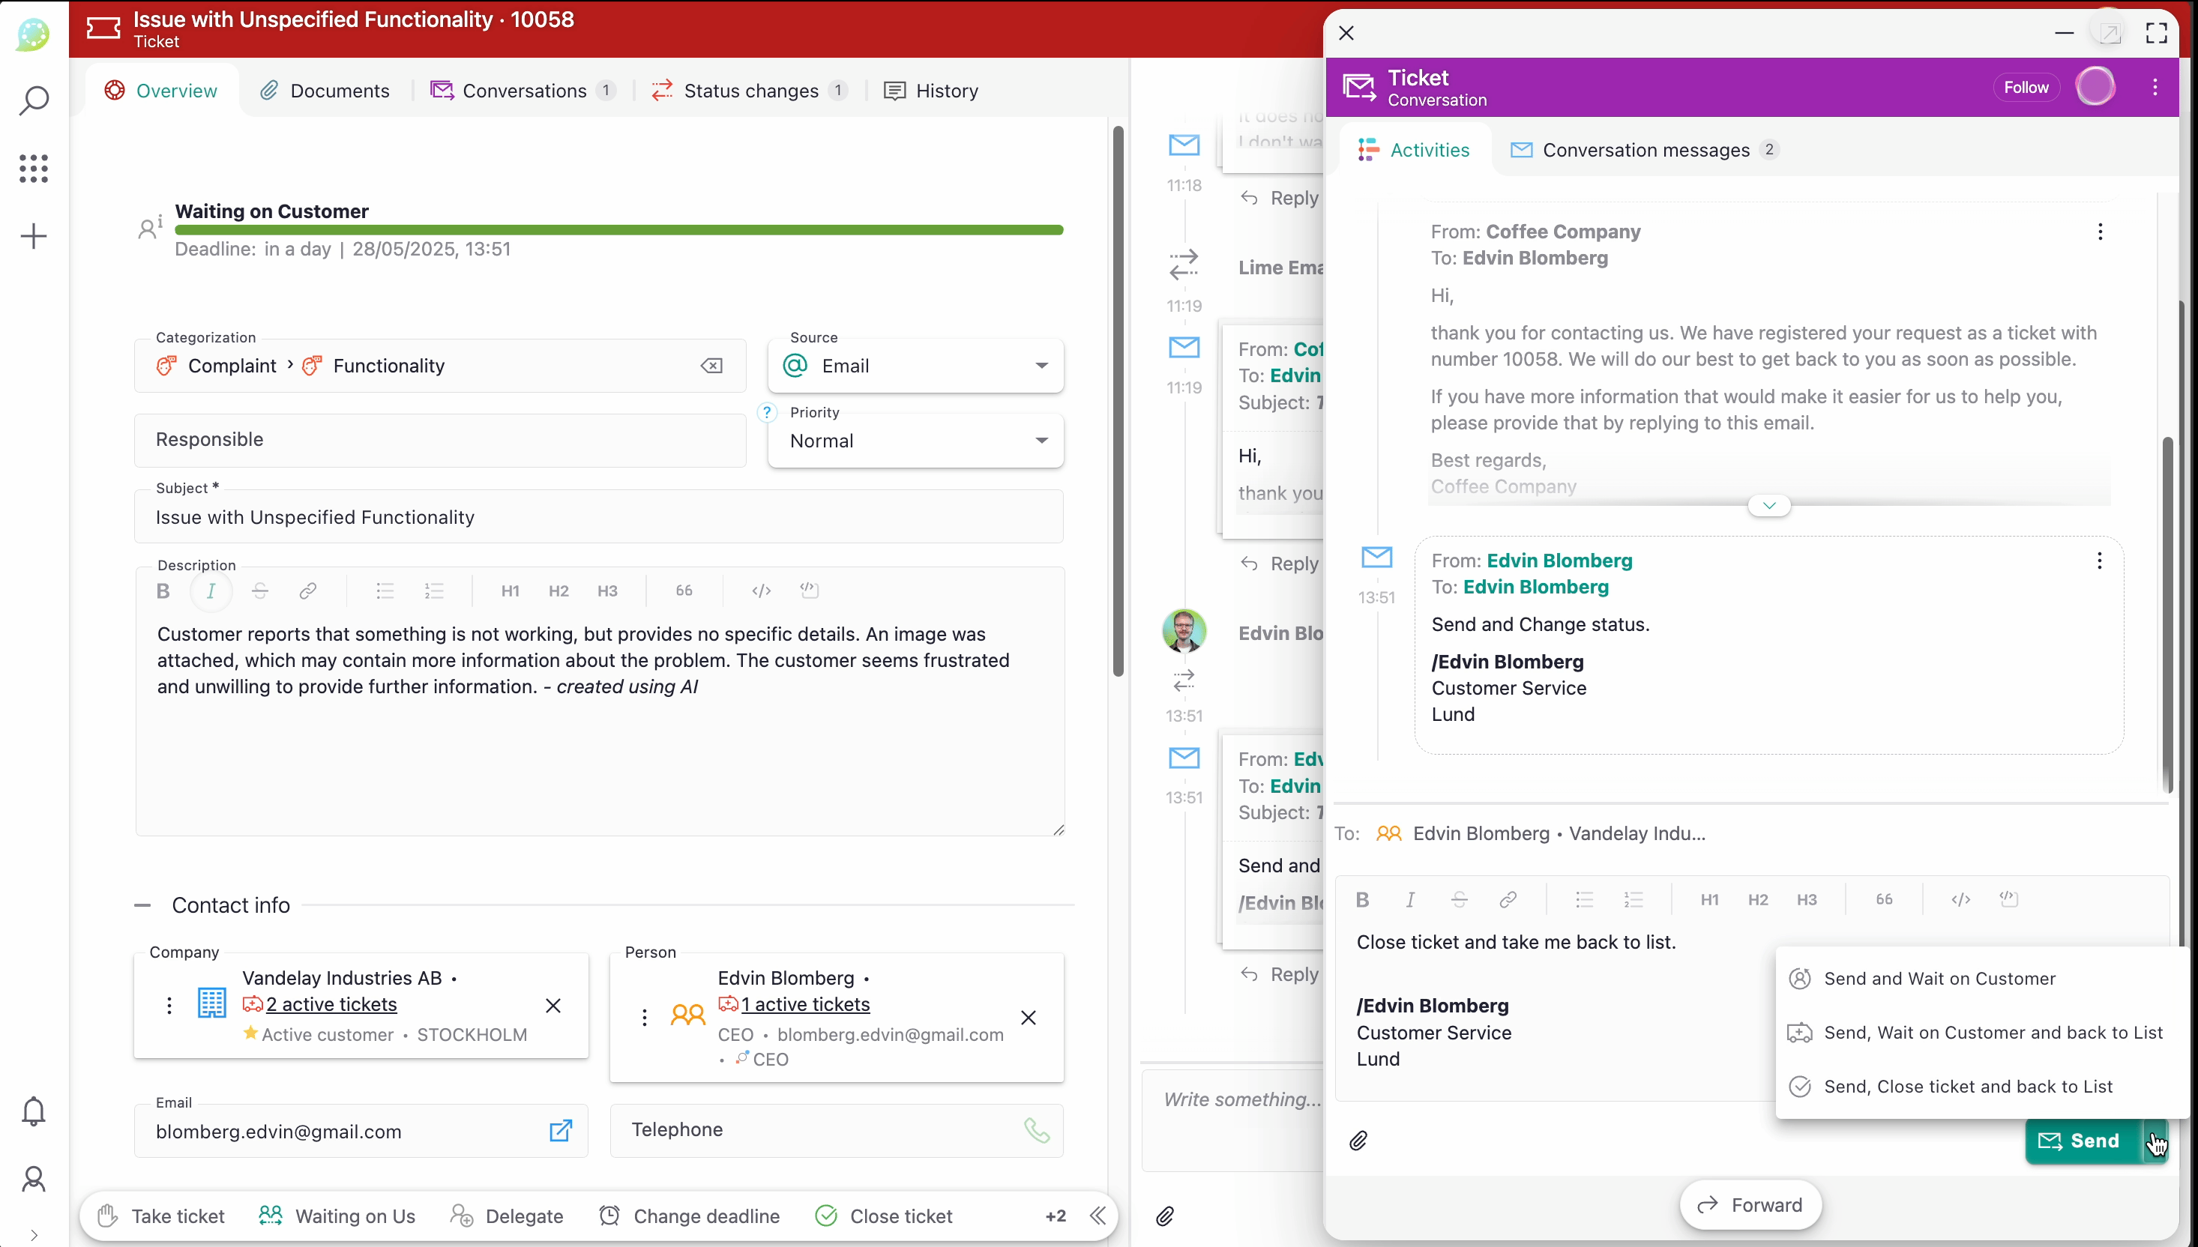Toggle numbered list in Description editor
The width and height of the screenshot is (2198, 1247).
pos(433,591)
